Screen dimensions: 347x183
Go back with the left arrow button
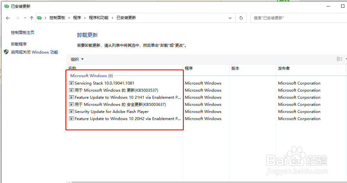click(8, 18)
